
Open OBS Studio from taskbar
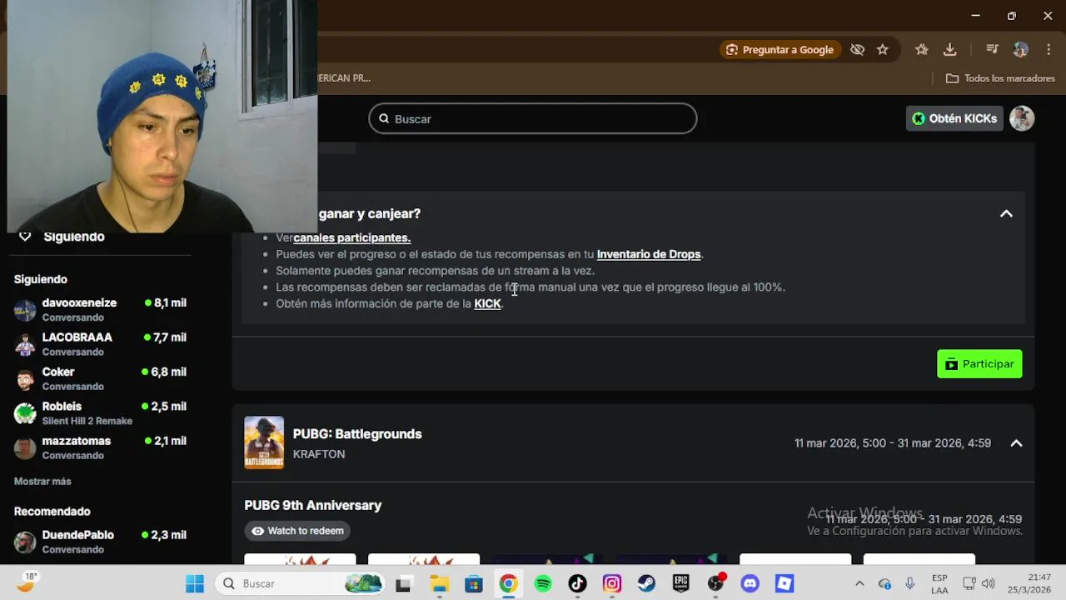tap(716, 583)
